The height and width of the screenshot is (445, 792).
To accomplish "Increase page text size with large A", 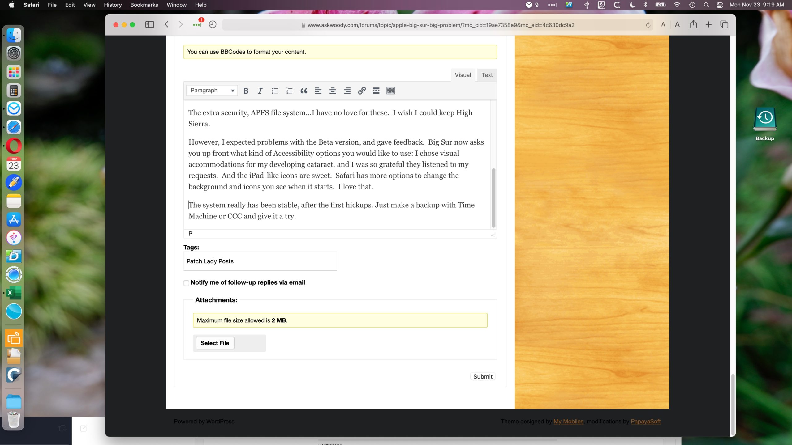I will point(677,24).
